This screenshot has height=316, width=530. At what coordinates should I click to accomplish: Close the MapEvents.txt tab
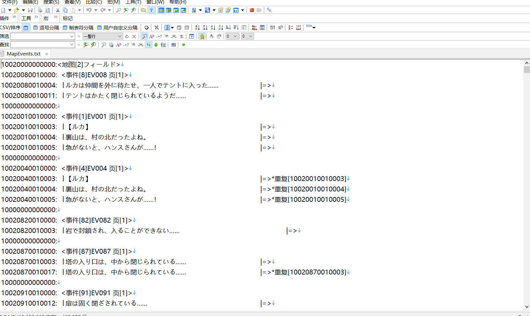tap(47, 54)
